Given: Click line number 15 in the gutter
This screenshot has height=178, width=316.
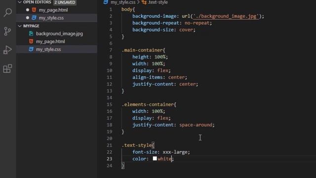Looking at the screenshot, I should tap(110, 104).
